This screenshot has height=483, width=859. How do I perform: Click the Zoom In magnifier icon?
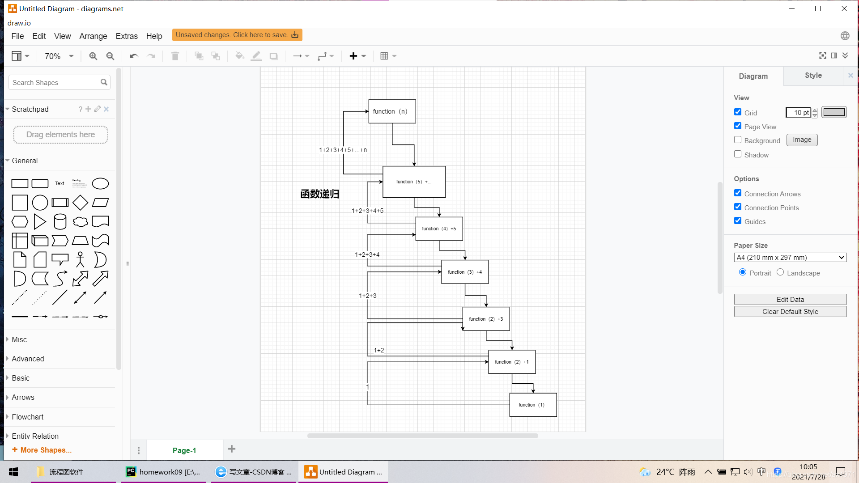click(93, 56)
